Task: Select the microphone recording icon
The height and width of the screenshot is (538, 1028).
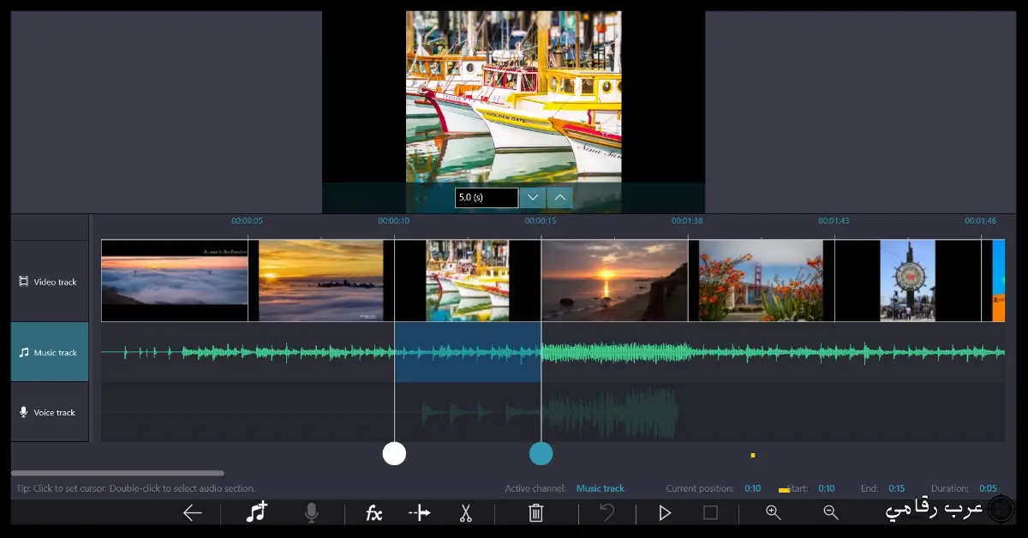Action: 312,512
